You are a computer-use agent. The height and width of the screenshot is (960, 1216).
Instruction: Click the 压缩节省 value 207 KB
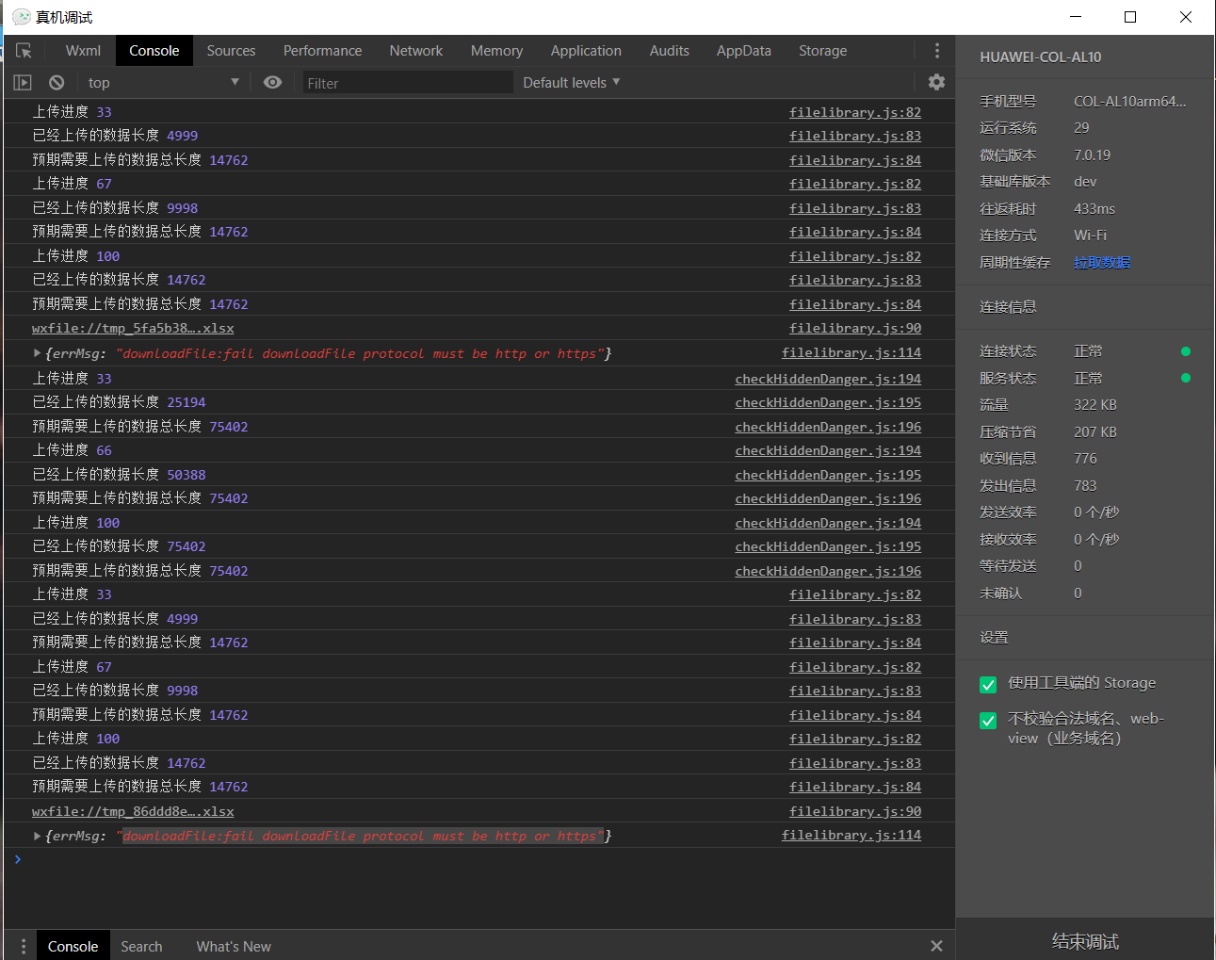click(1095, 431)
